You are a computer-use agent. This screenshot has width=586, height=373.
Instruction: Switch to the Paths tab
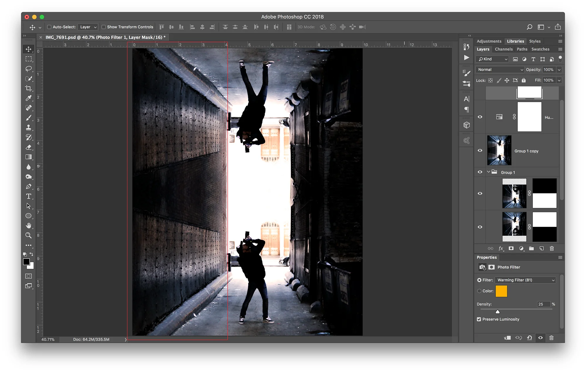[522, 49]
